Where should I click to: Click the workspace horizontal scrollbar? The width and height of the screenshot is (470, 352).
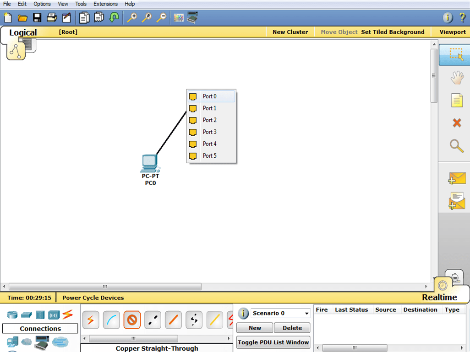105,287
